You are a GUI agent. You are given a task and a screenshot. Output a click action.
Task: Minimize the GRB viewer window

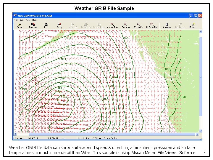click(191, 16)
